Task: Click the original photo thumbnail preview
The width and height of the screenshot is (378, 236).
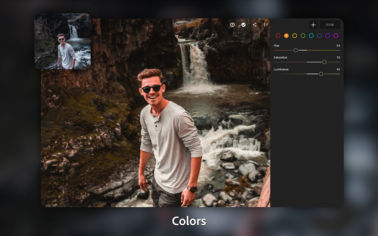Action: pos(63,41)
